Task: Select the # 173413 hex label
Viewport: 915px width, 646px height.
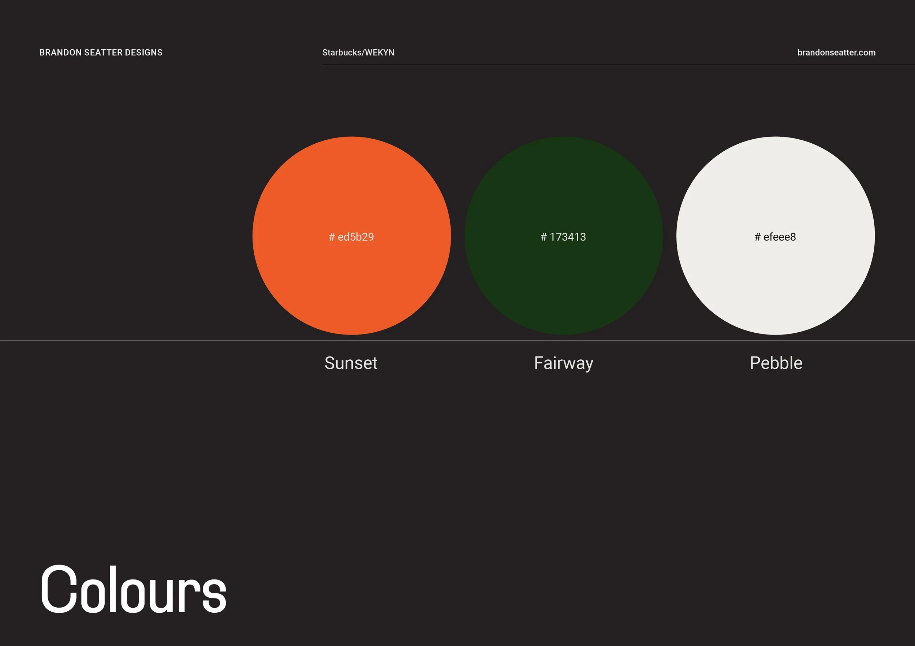Action: (x=563, y=237)
